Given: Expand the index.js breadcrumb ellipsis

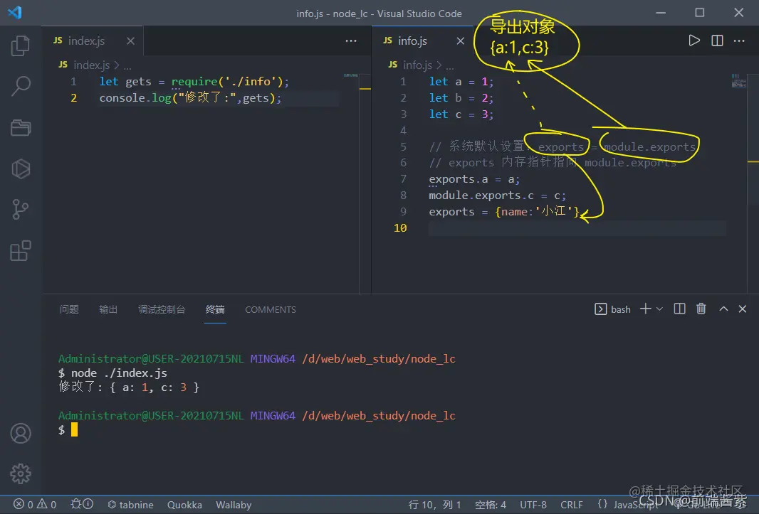Looking at the screenshot, I should 127,65.
